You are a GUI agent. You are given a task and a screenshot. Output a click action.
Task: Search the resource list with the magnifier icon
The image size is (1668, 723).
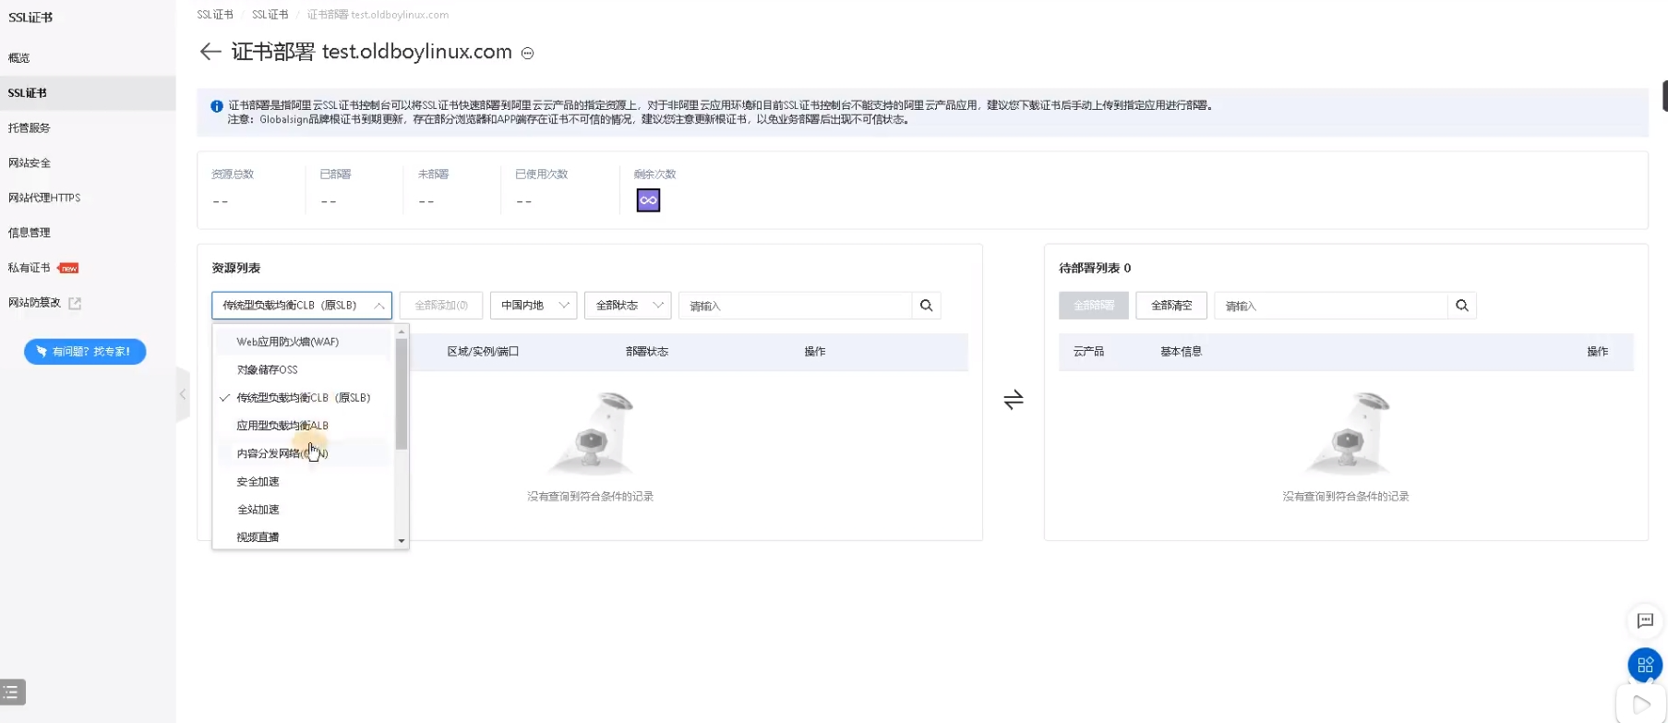926,306
